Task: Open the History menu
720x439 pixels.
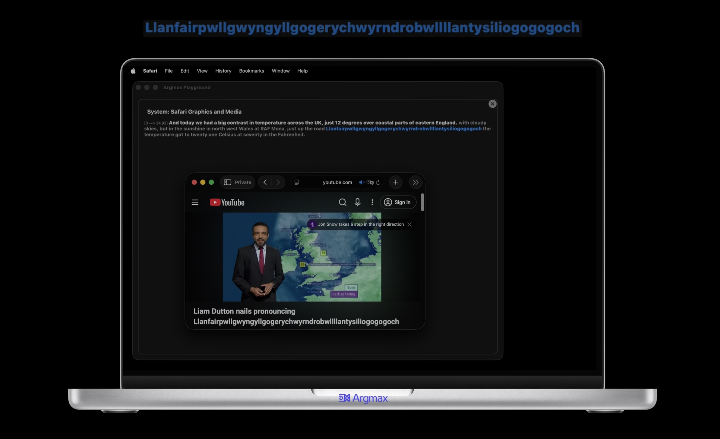Action: point(223,71)
